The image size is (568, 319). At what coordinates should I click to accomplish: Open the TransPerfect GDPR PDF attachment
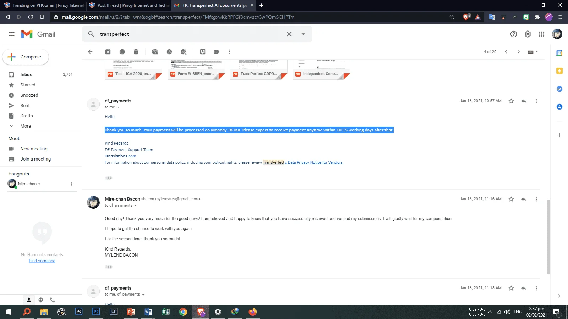(259, 70)
